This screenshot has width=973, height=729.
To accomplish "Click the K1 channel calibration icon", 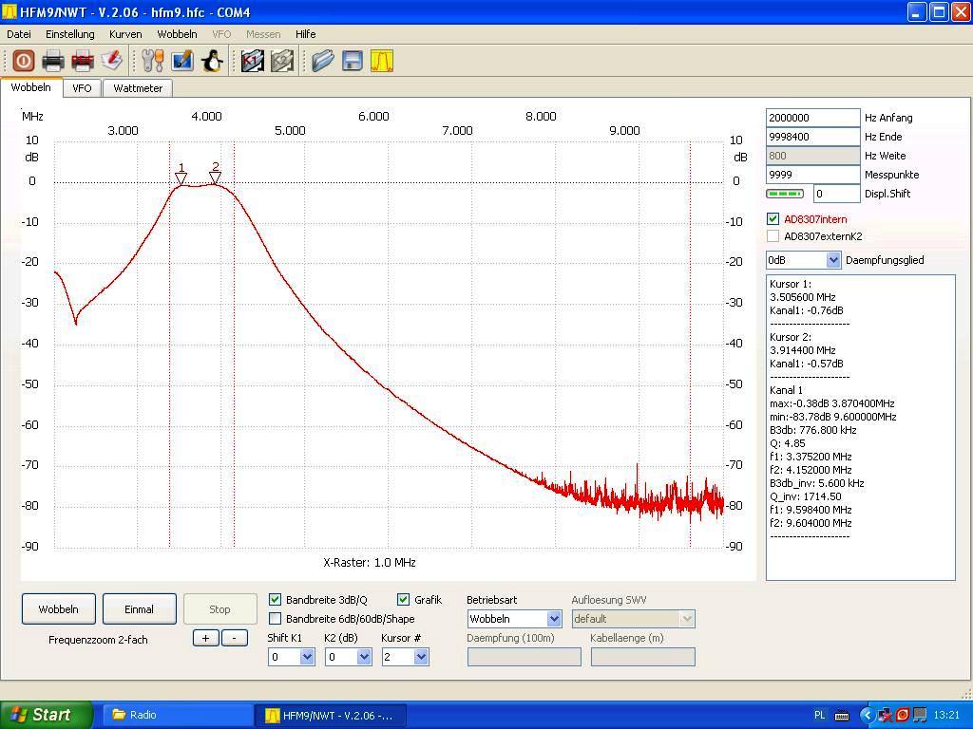I will 252,62.
